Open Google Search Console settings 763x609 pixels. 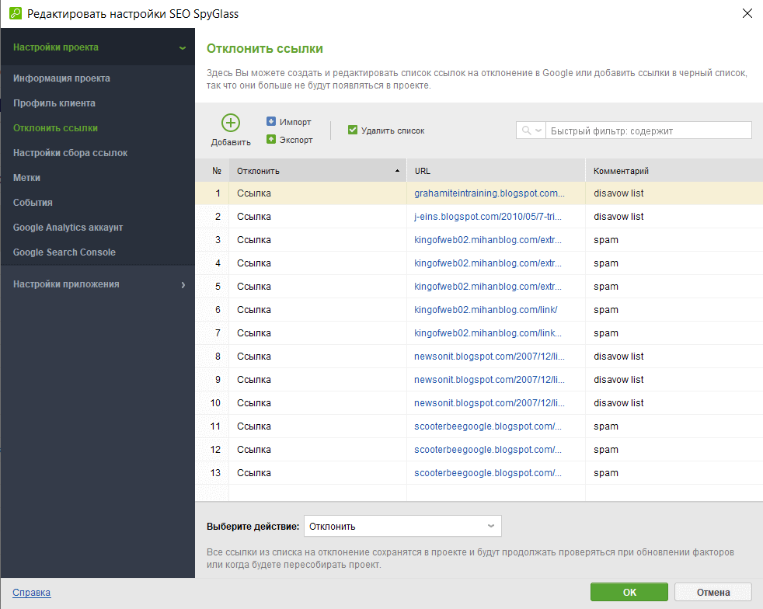pyautogui.click(x=64, y=252)
